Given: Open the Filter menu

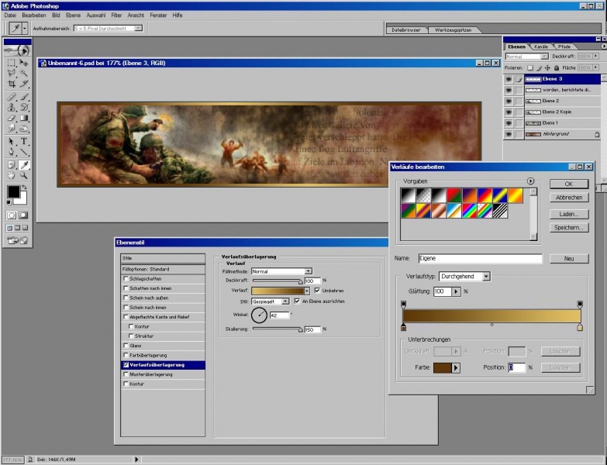Looking at the screenshot, I should tap(116, 15).
